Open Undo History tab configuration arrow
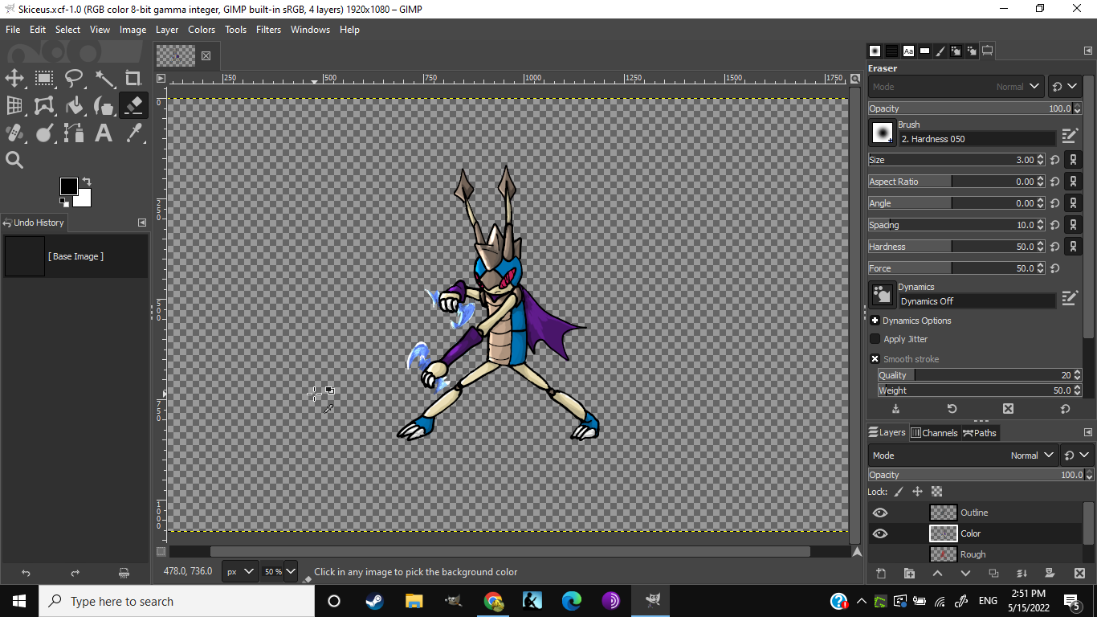 pyautogui.click(x=142, y=223)
